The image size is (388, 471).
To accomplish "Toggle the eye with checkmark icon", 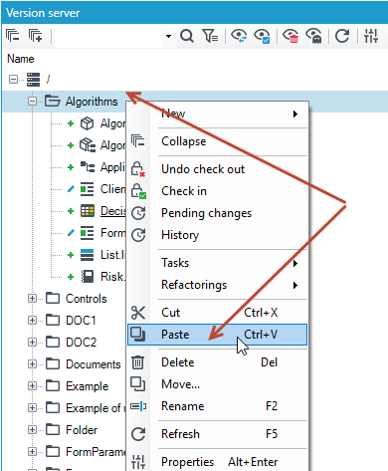I will (262, 36).
